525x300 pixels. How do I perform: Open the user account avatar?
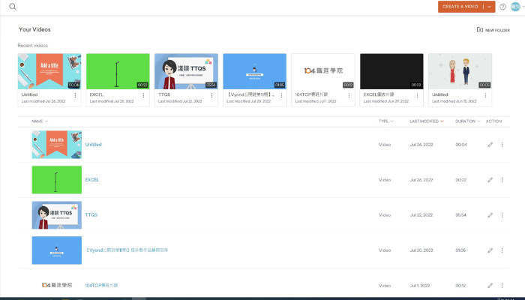515,7
